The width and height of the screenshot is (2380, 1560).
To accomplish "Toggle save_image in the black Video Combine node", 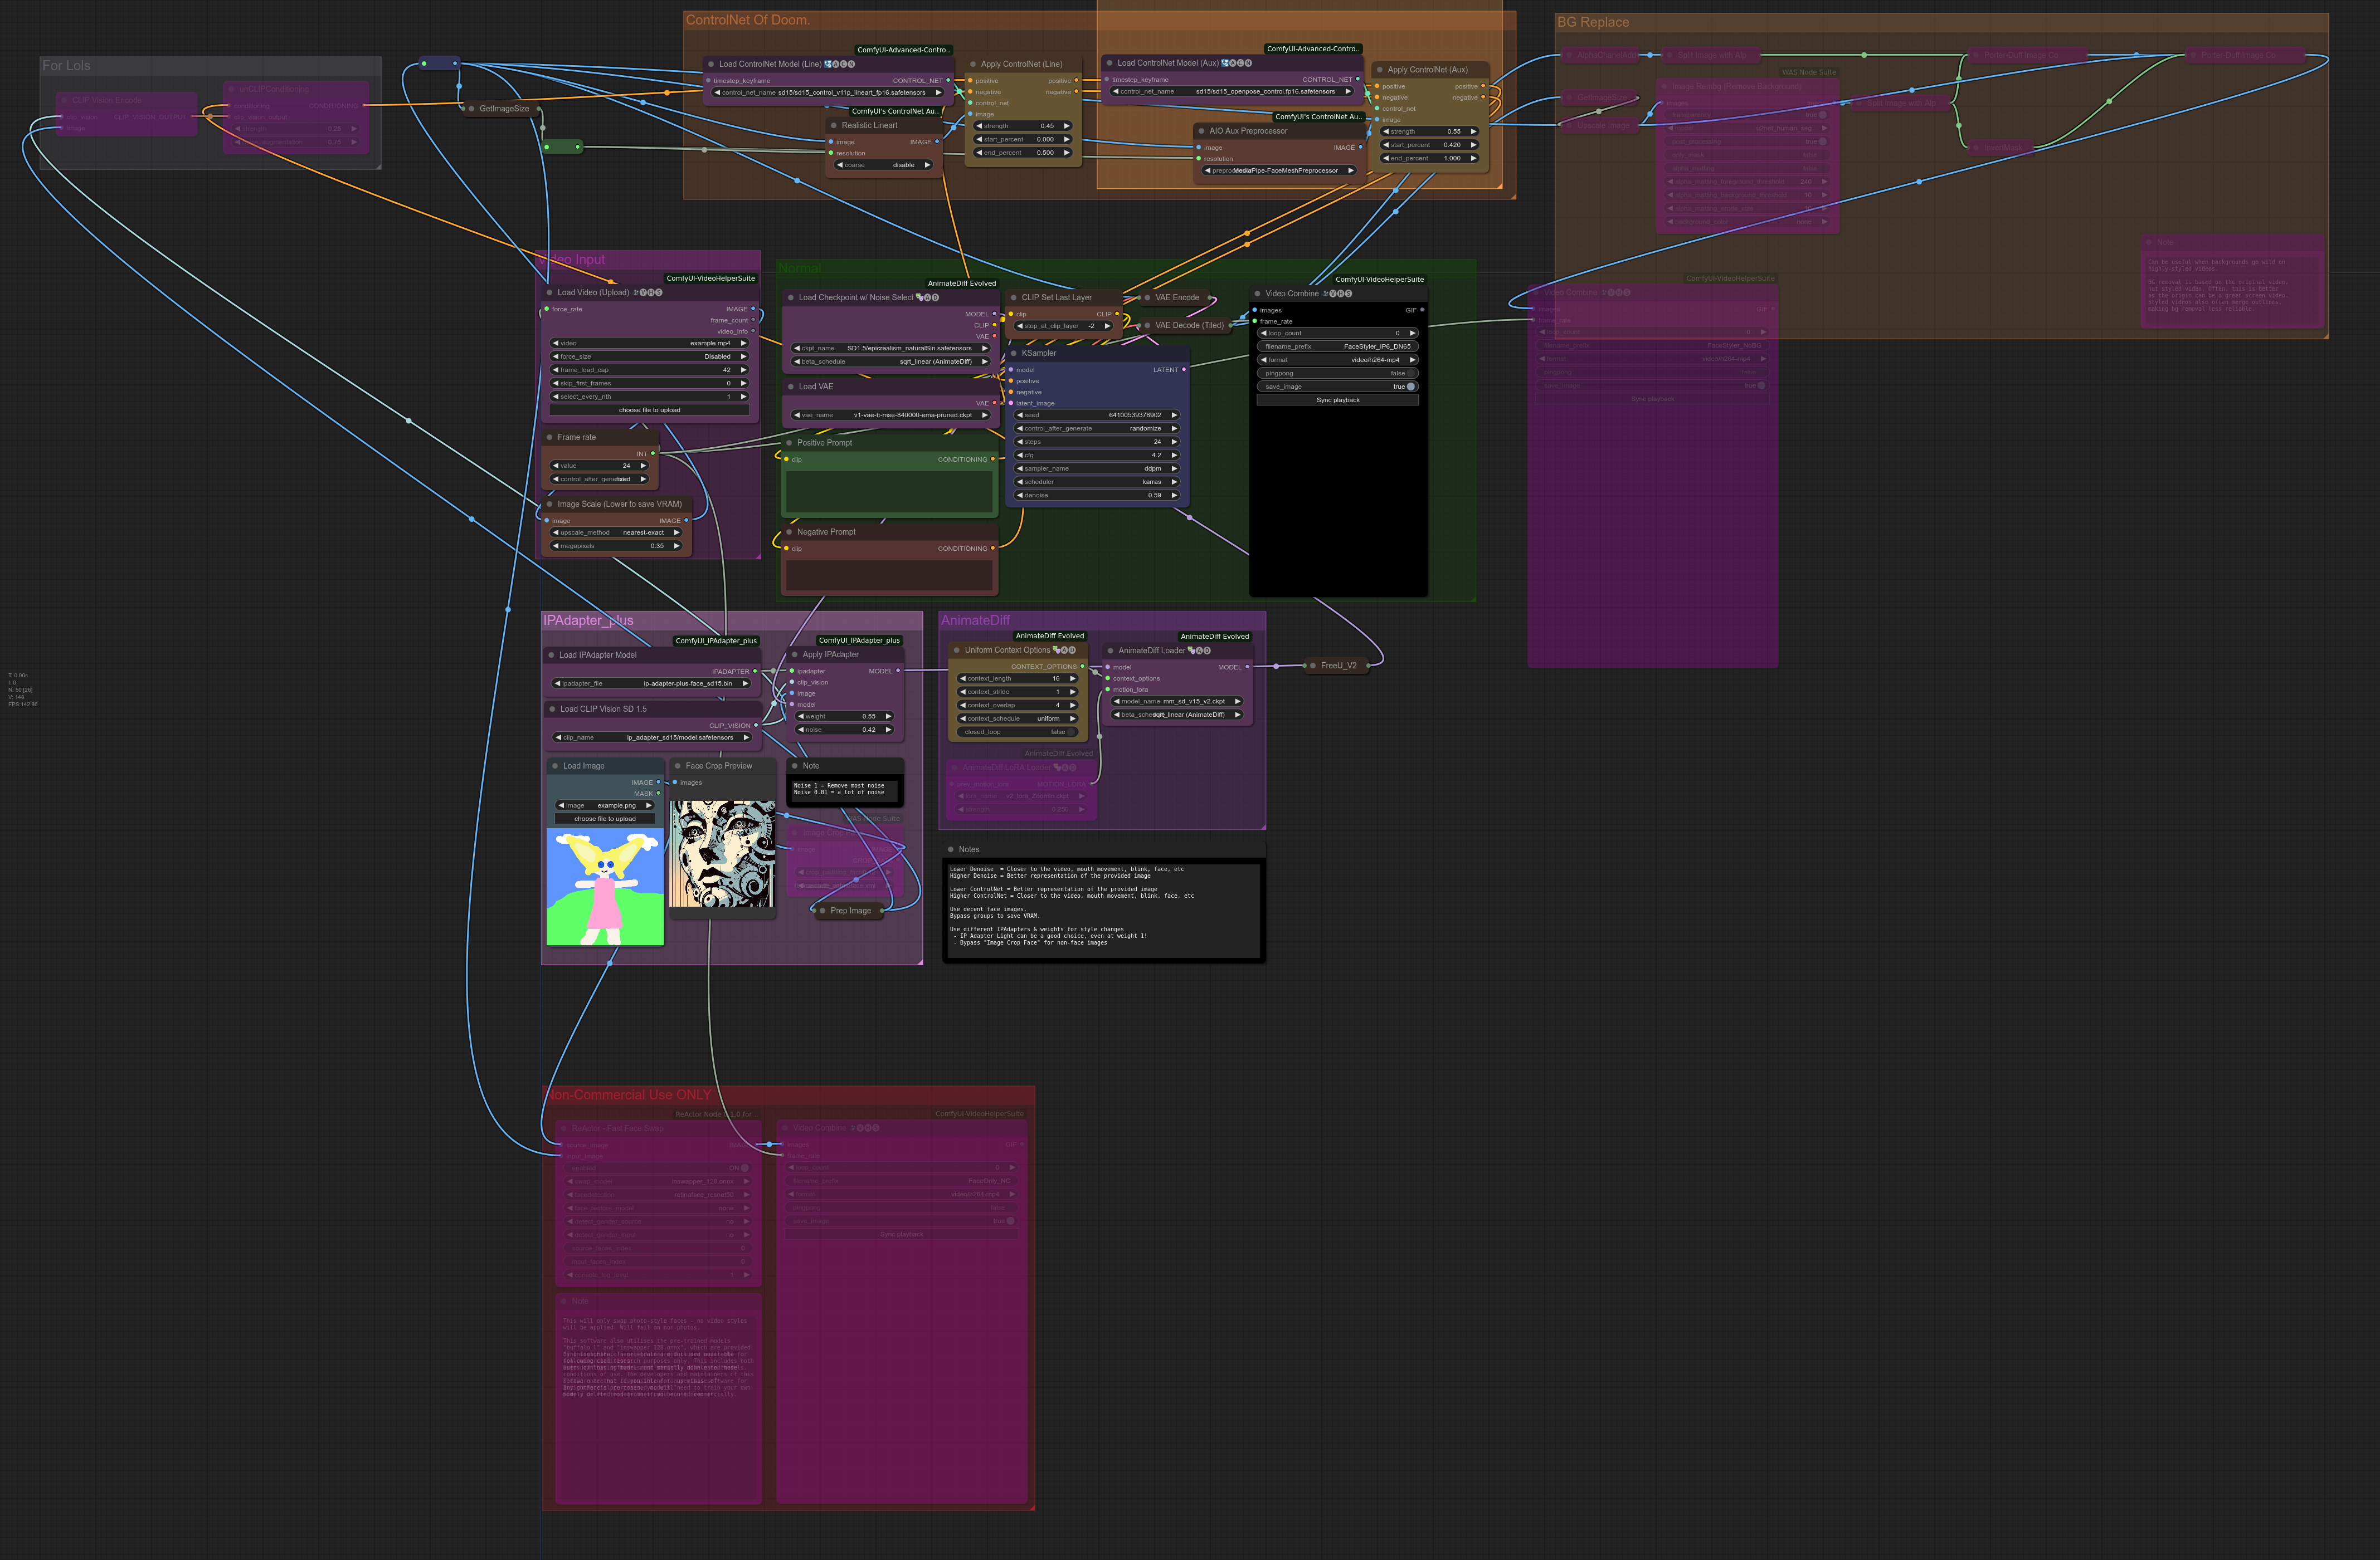I will [x=1410, y=387].
